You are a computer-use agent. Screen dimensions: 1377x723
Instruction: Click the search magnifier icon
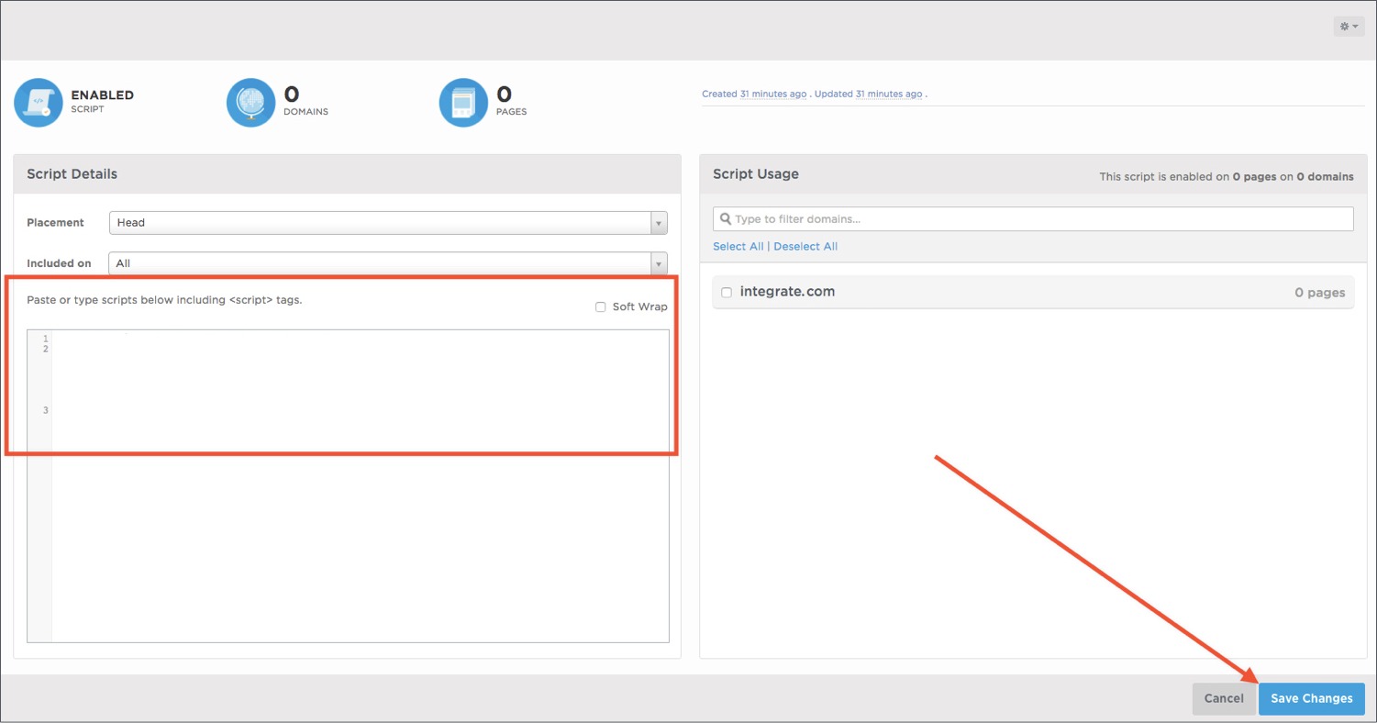click(x=726, y=219)
